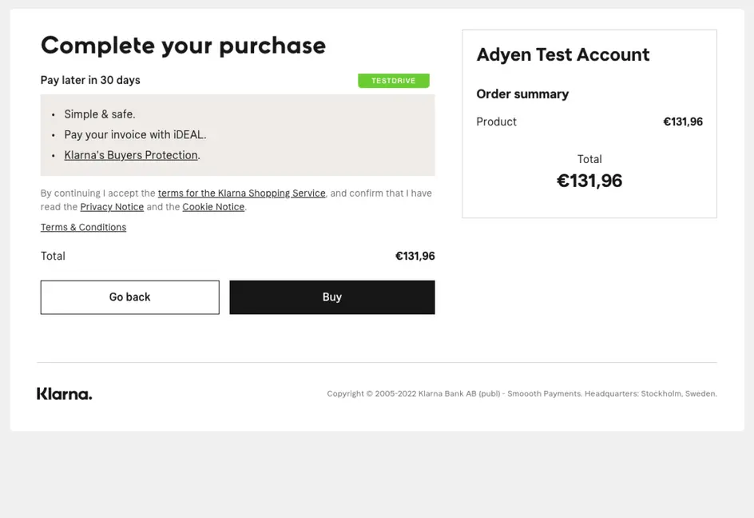Select the Adyen Test Account title

(562, 54)
